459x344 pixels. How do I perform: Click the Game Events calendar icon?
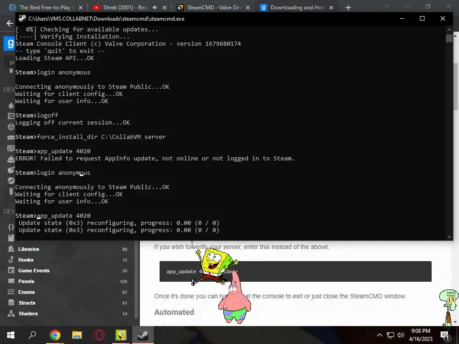[x=11, y=270]
